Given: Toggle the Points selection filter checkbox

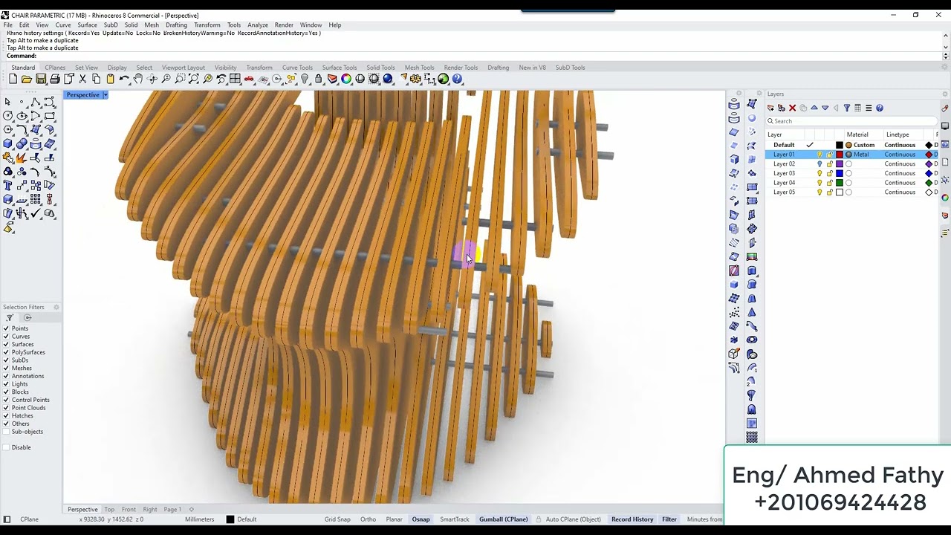Looking at the screenshot, I should click(x=6, y=328).
